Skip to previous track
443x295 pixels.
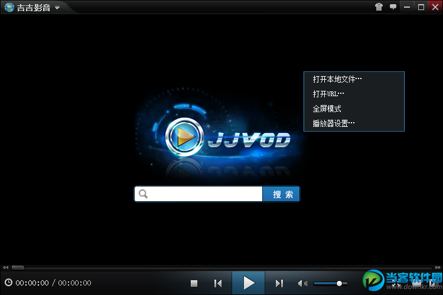(218, 283)
